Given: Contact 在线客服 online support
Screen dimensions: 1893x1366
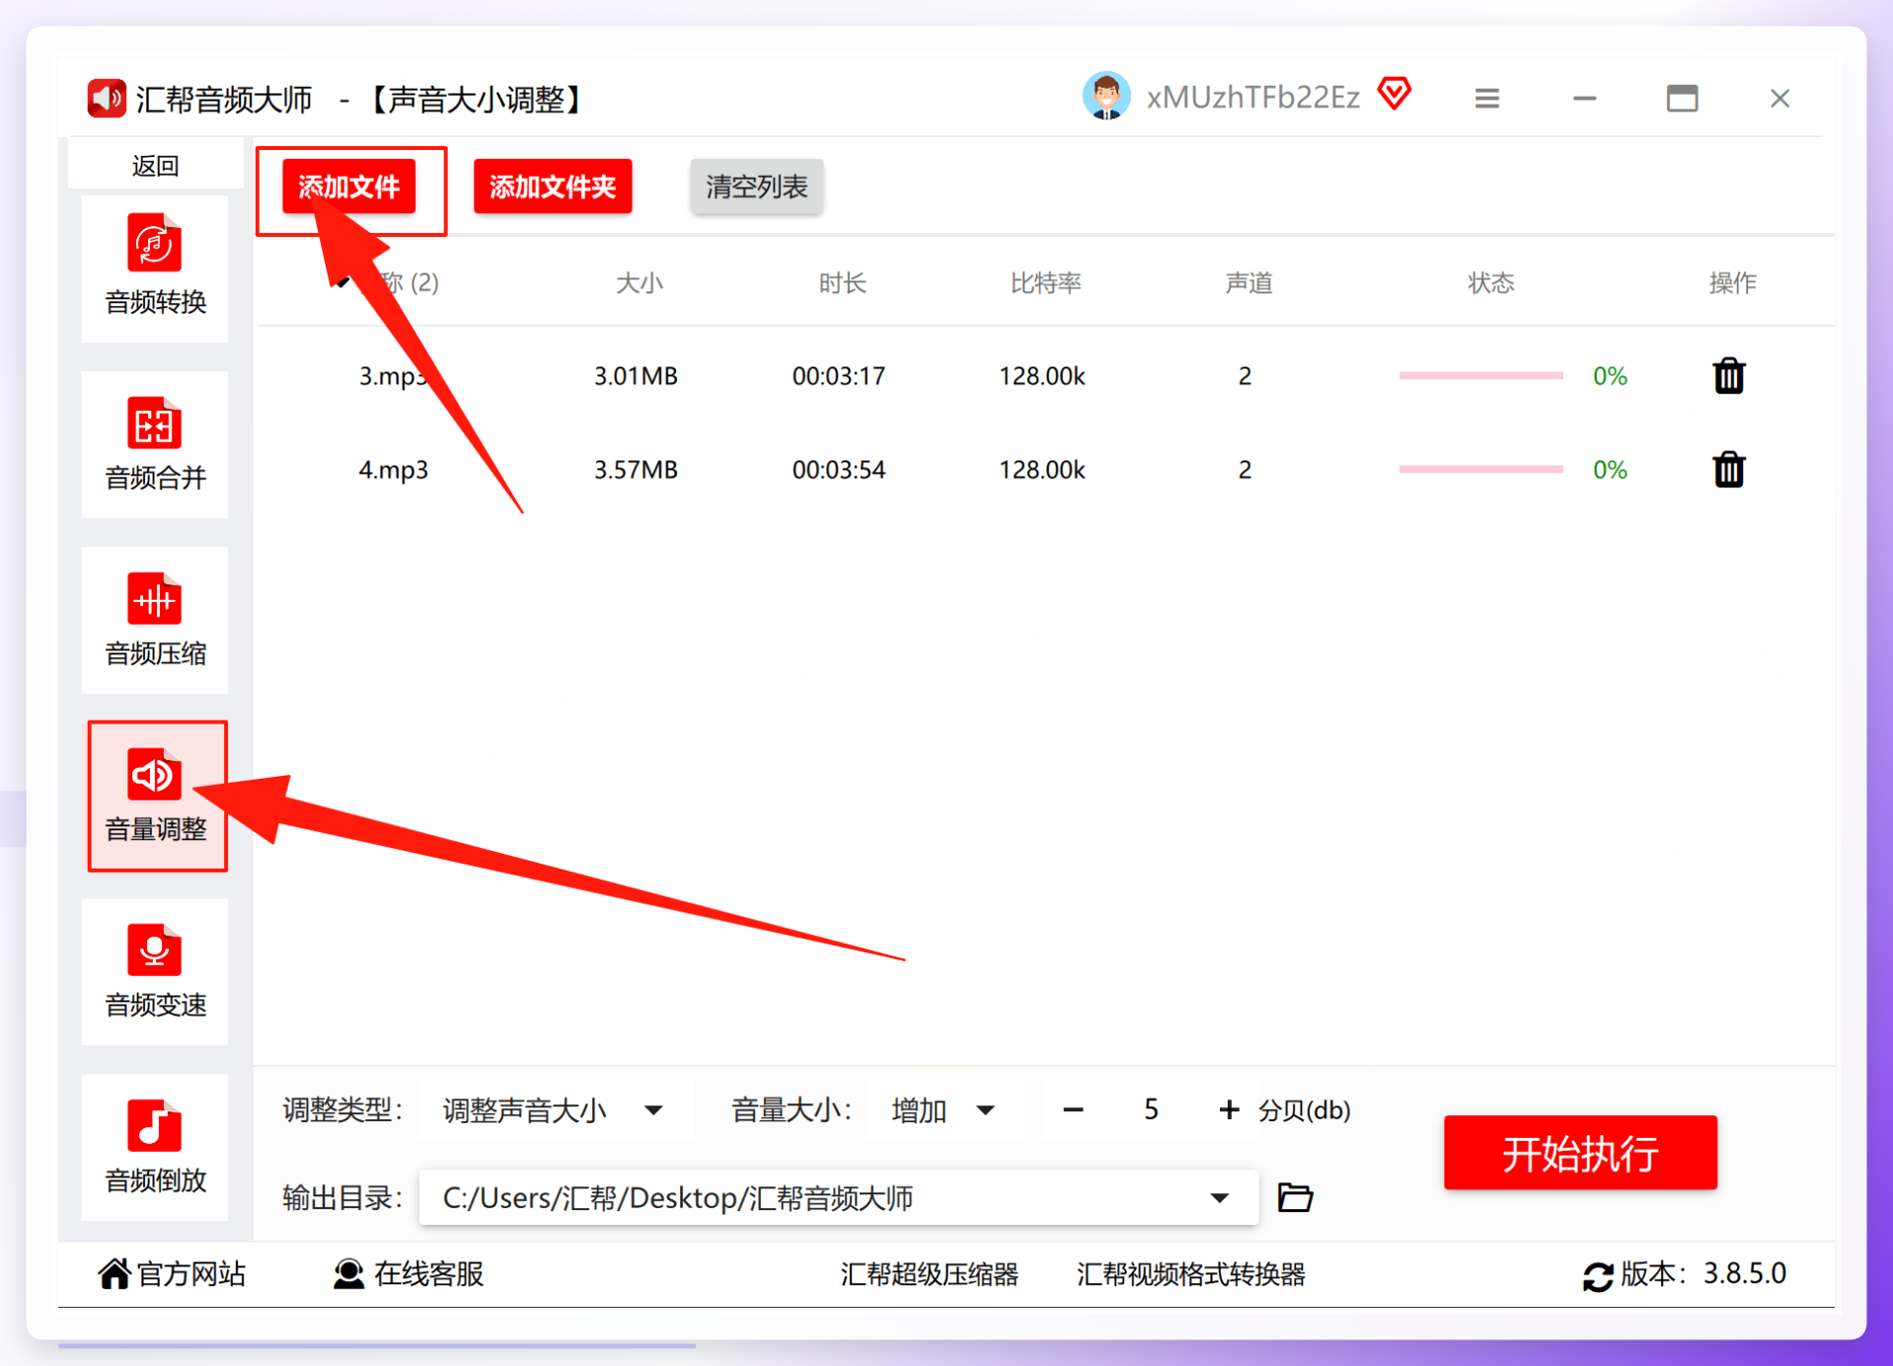Looking at the screenshot, I should [409, 1274].
